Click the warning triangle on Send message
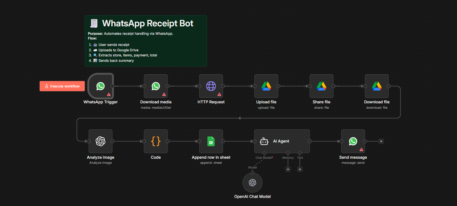 coord(361,149)
